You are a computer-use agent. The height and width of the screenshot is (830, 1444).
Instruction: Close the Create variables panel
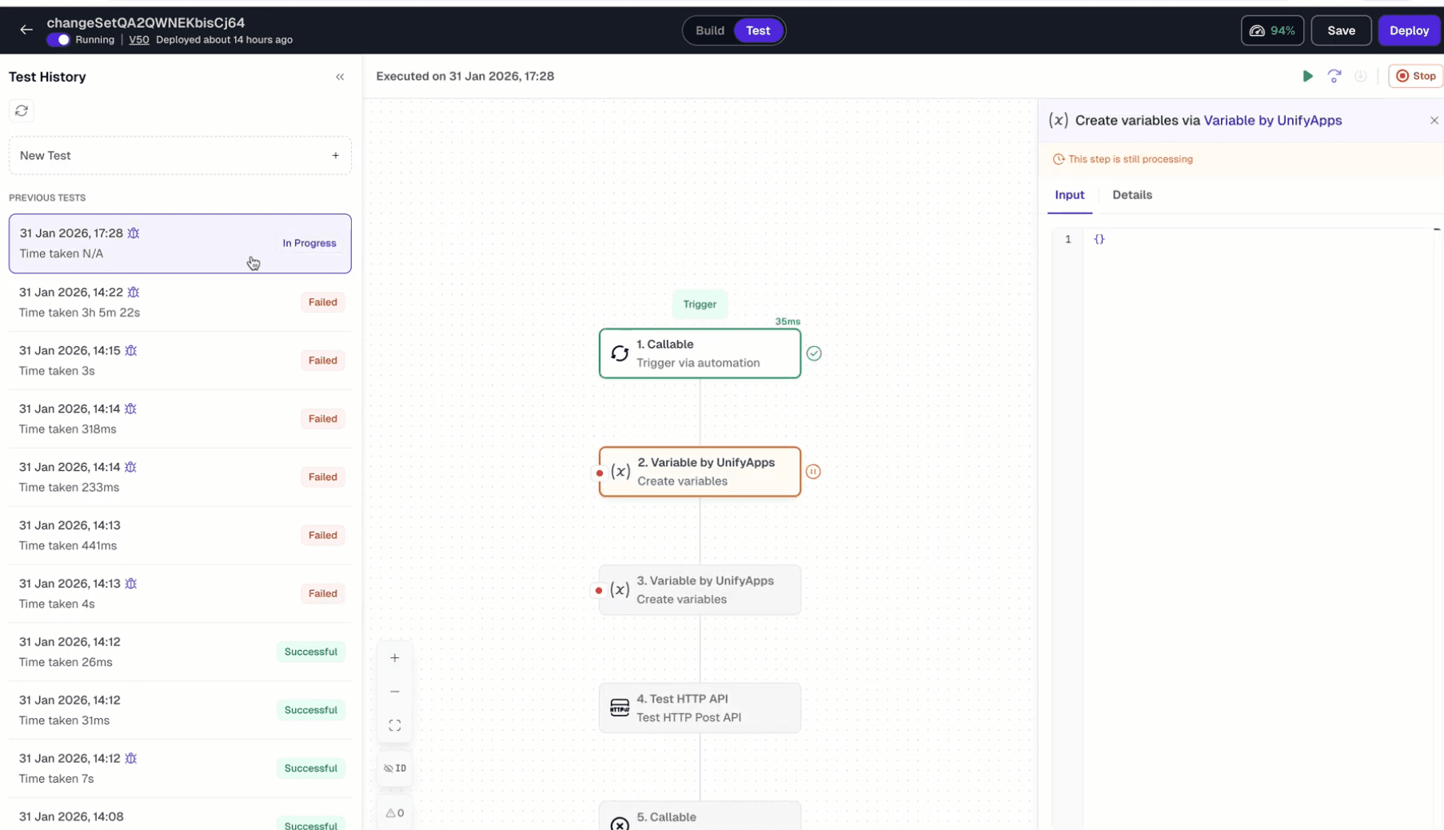(x=1434, y=121)
